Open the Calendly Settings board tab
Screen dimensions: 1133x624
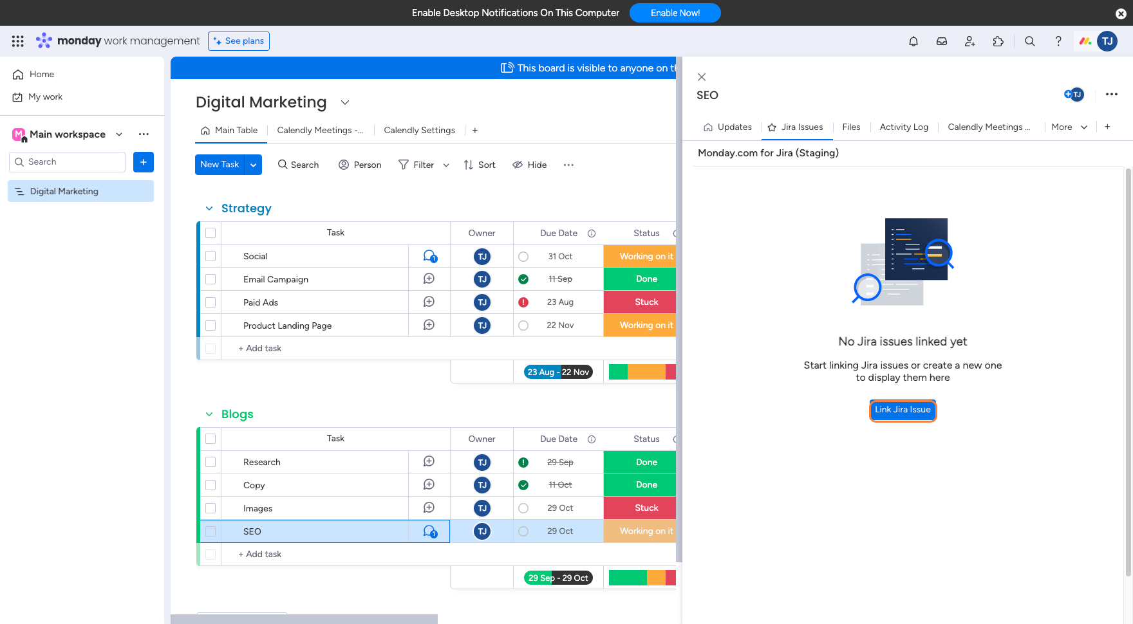click(x=419, y=131)
